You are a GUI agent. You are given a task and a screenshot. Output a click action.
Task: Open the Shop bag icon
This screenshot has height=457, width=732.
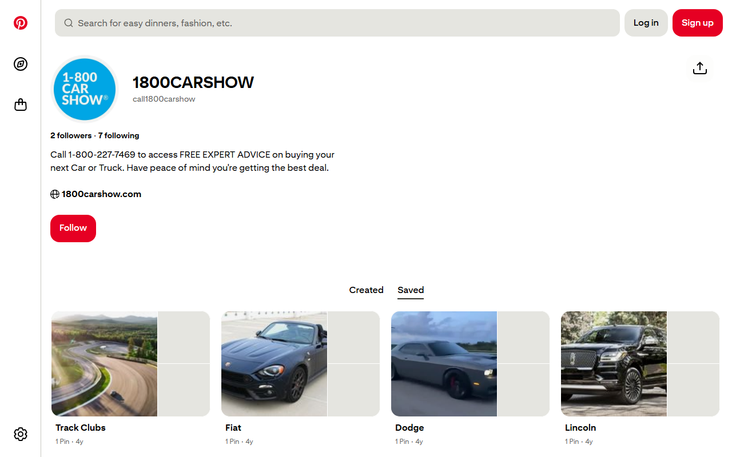tap(21, 105)
